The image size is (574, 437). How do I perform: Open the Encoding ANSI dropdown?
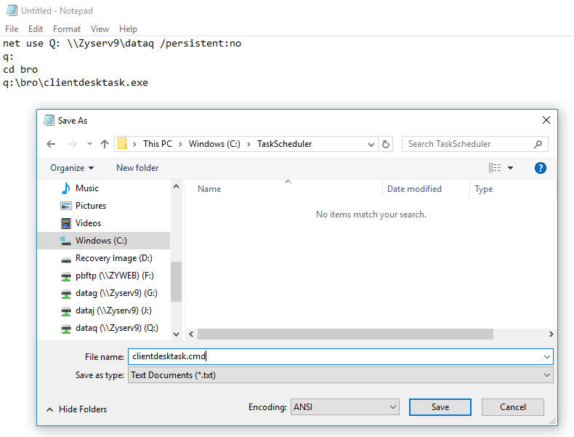click(345, 407)
